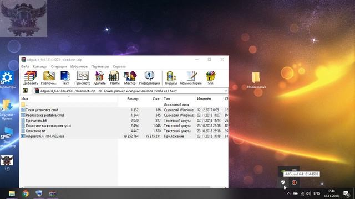Add archive Комментарий
This screenshot has width=355, height=199.
click(x=191, y=78)
